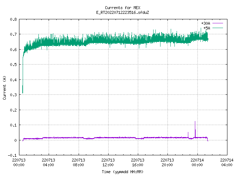Click the 0.6 y-axis tick label
This screenshot has height=175, width=234.
pyautogui.click(x=13, y=50)
